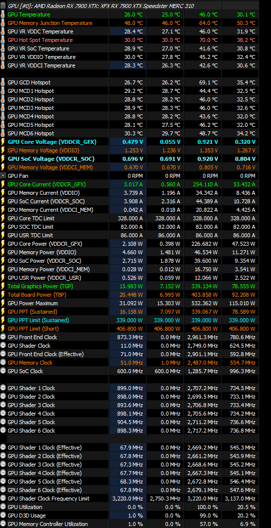Select the GPU MCD2 Hotspot row label
Image resolution: width=271 pixels, height=528 pixels.
pos(30,99)
